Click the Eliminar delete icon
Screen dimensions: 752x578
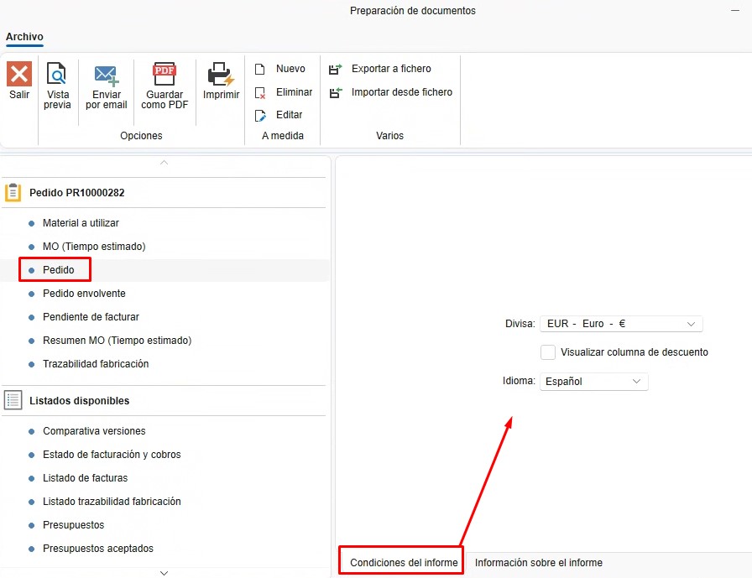pyautogui.click(x=260, y=92)
